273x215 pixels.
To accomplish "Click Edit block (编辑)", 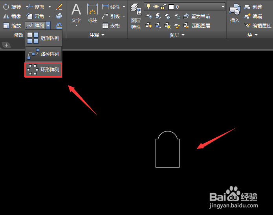I will click(x=253, y=16).
